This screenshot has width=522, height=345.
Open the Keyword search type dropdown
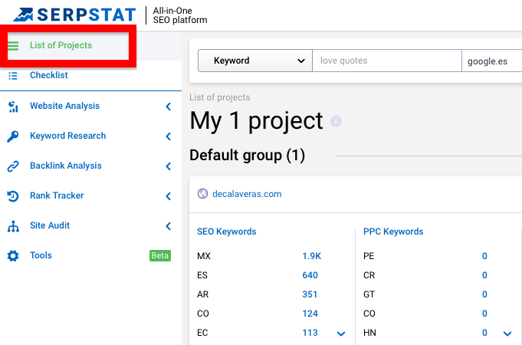[254, 61]
